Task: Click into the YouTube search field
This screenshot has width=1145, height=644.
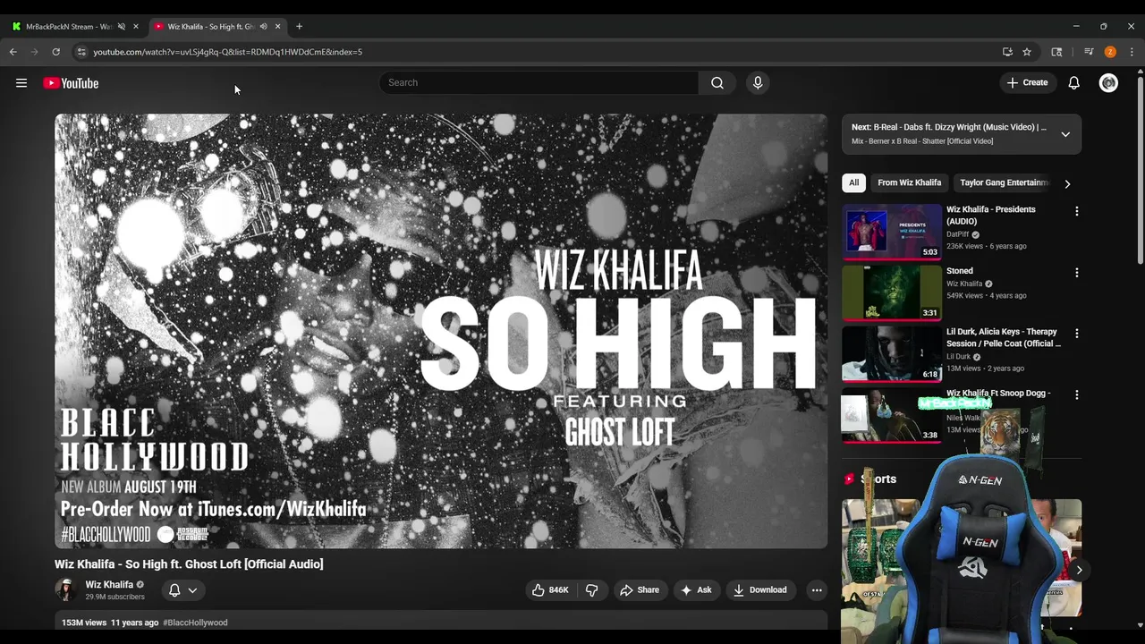Action: tap(539, 82)
